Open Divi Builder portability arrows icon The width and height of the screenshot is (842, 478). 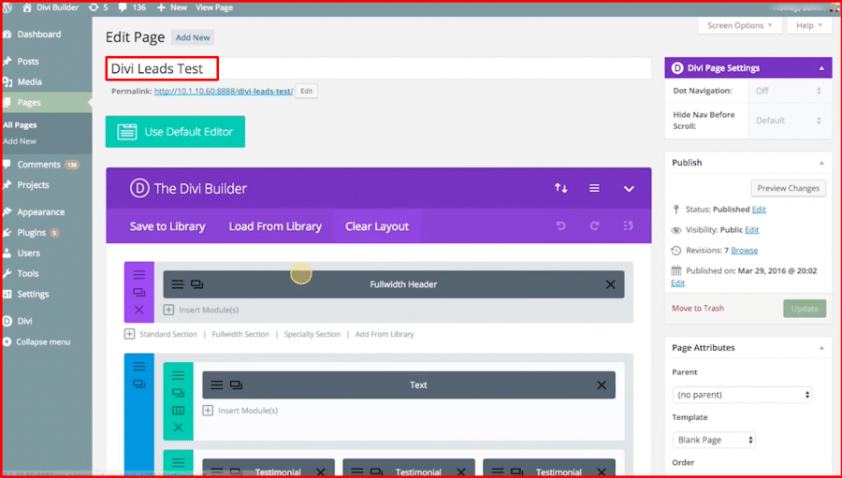click(561, 188)
